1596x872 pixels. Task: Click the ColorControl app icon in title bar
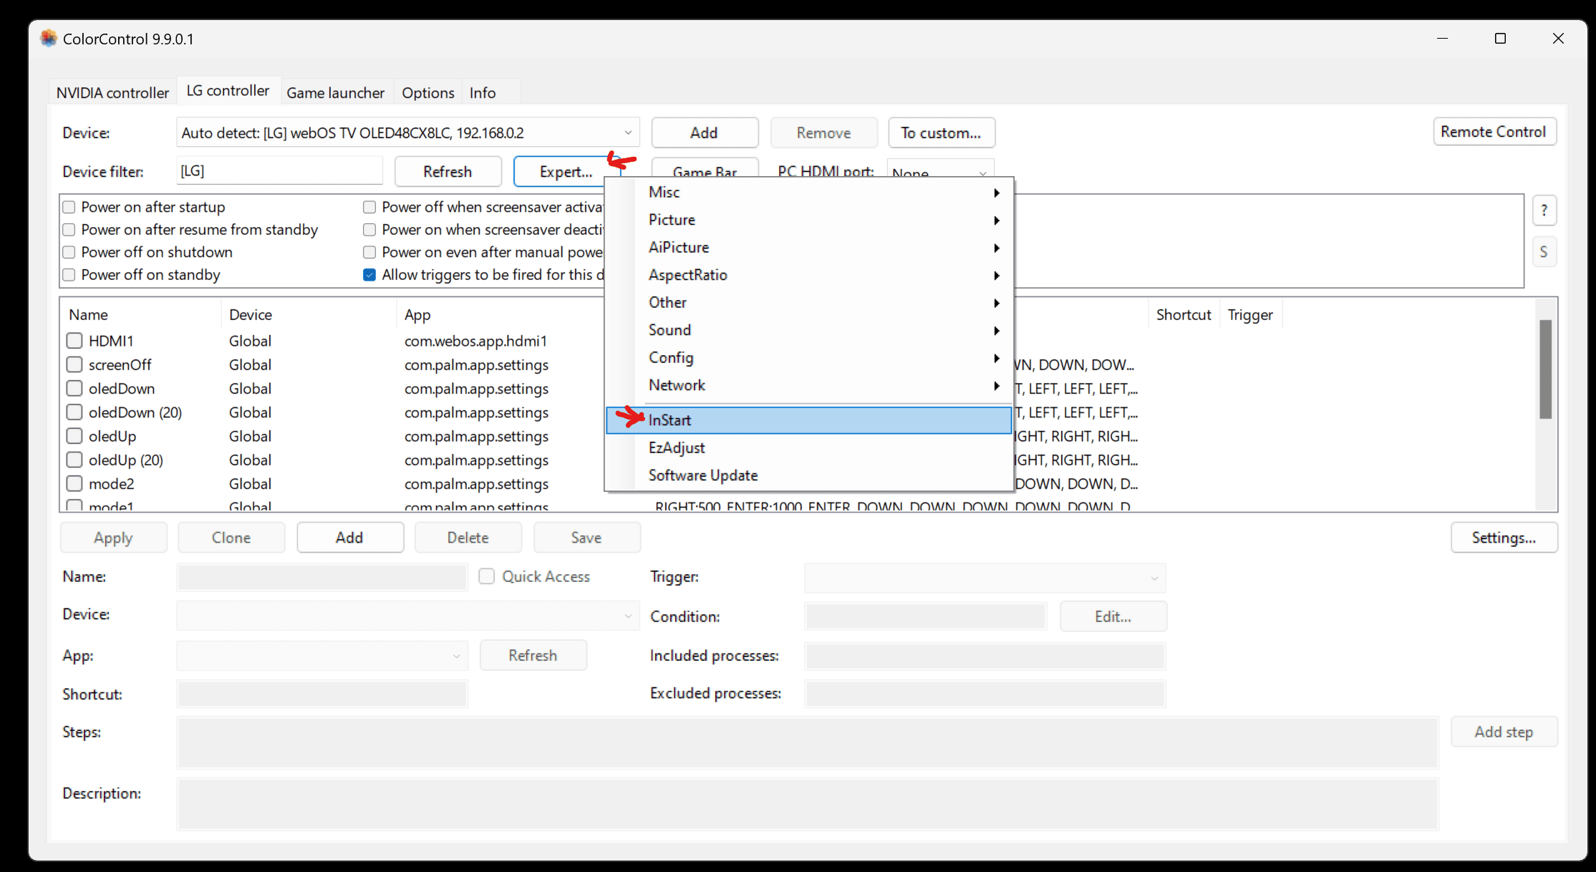coord(48,38)
